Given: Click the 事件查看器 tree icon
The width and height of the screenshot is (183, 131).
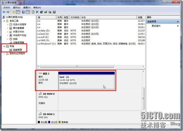Looking at the screenshot, I should 11,28.
